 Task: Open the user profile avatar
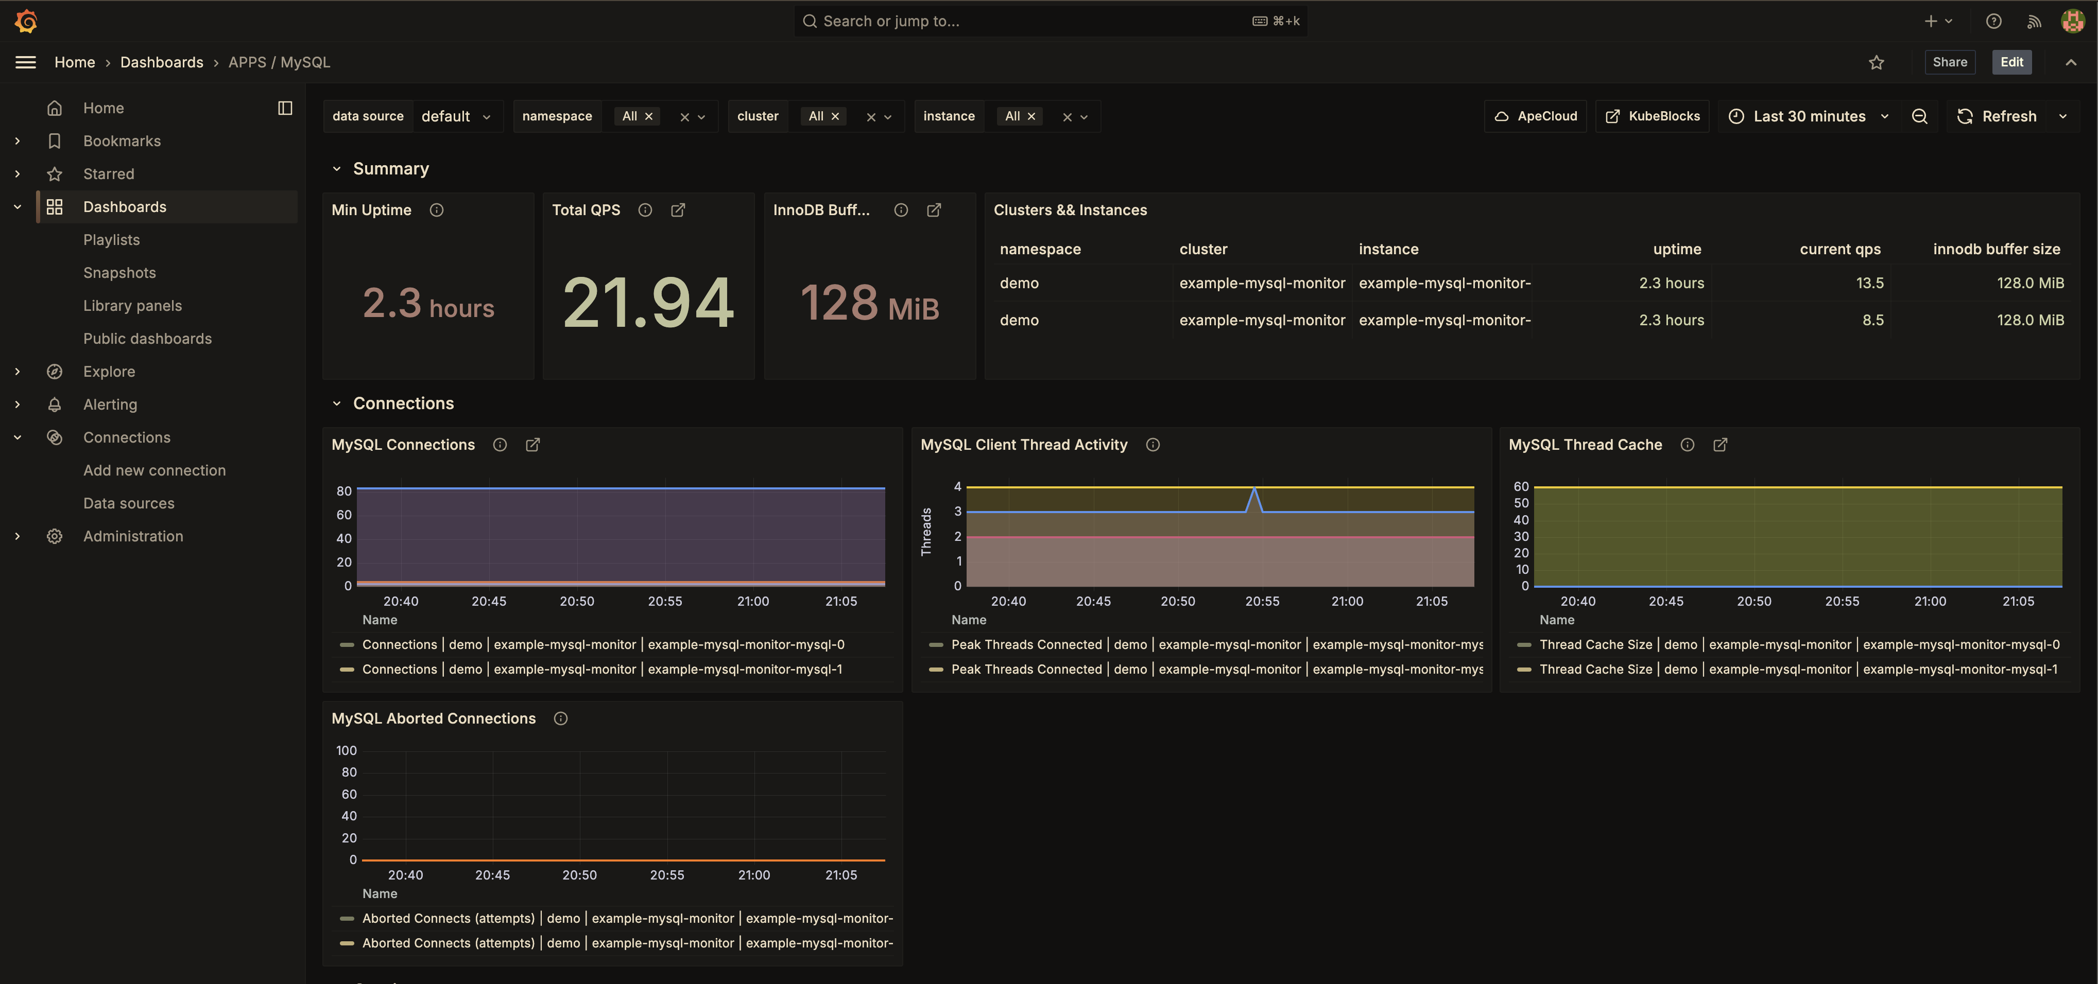click(2072, 21)
